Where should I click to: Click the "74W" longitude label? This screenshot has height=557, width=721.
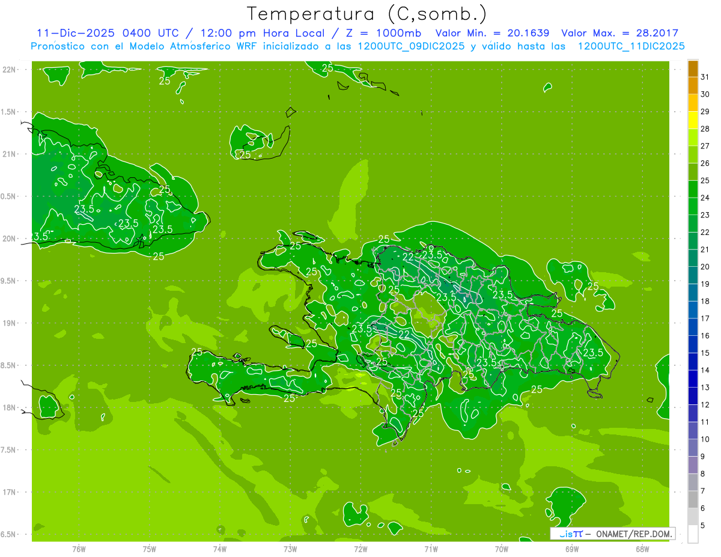coord(220,549)
